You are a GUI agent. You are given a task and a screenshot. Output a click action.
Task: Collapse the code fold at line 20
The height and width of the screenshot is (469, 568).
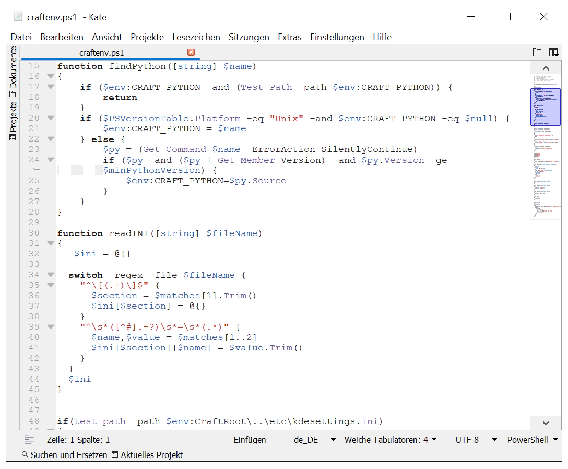pos(51,118)
